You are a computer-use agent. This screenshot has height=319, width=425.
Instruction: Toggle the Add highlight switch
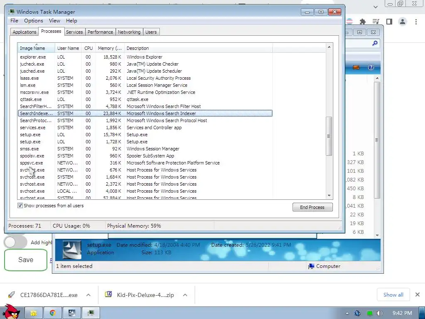[x=15, y=242]
